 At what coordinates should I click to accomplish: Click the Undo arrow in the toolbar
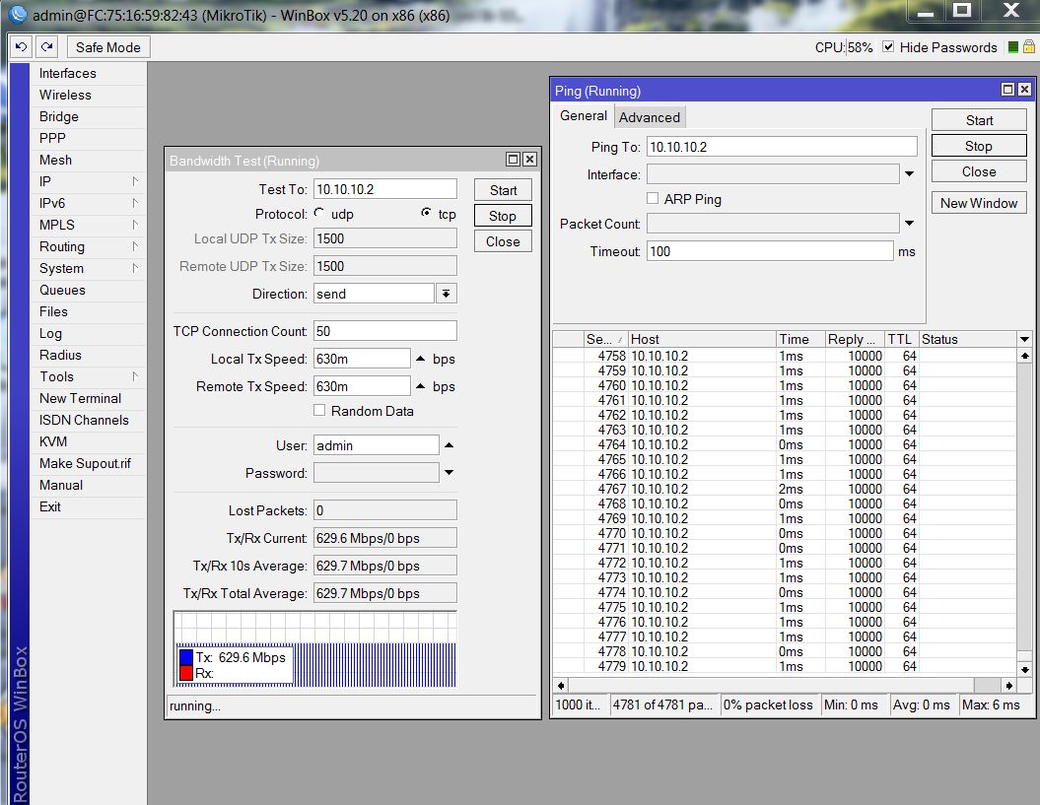[x=22, y=47]
